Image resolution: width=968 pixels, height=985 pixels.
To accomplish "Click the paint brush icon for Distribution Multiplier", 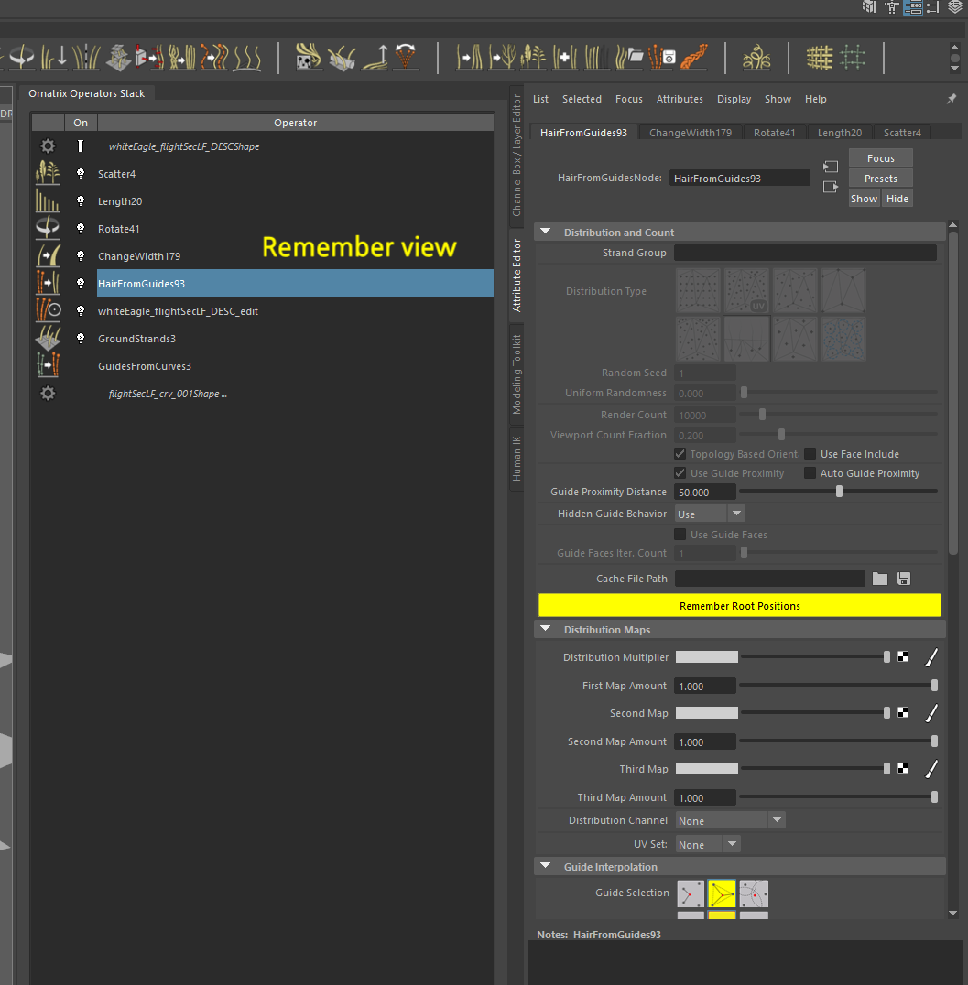I will [x=930, y=657].
